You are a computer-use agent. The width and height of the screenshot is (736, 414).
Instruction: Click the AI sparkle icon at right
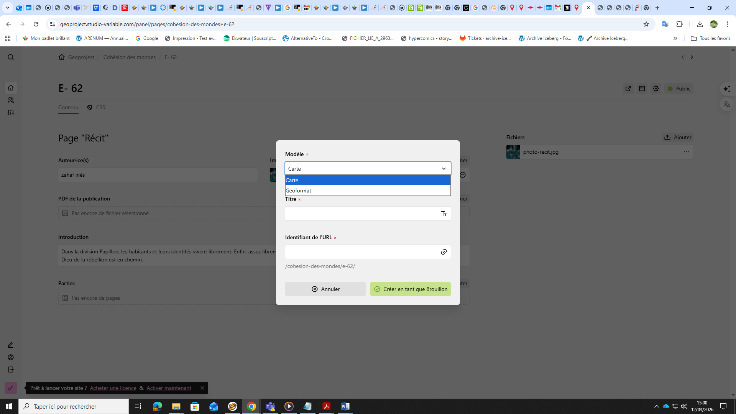727,89
